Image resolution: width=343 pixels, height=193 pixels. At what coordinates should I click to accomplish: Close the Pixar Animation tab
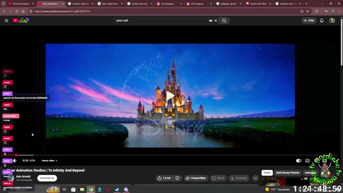click(63, 4)
